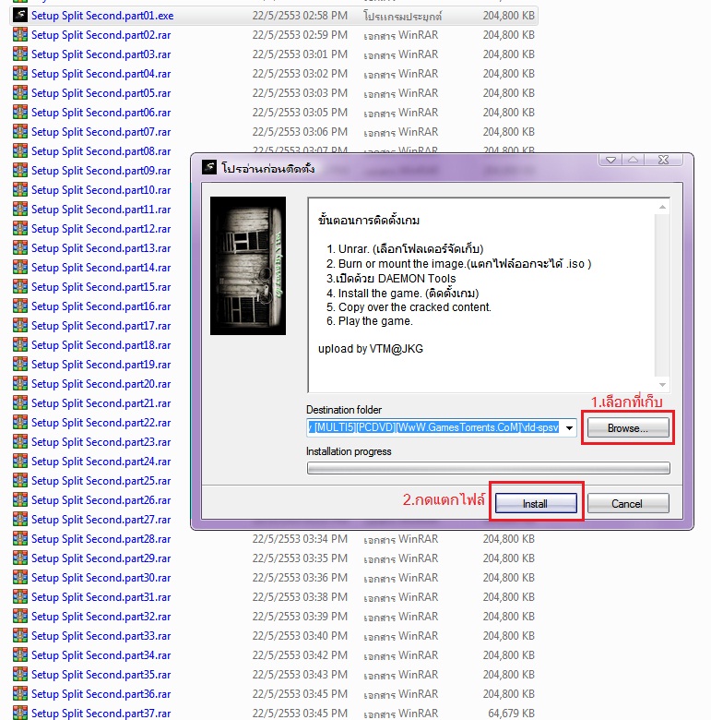Click the WinRAR icon for part18.rar

click(x=19, y=344)
